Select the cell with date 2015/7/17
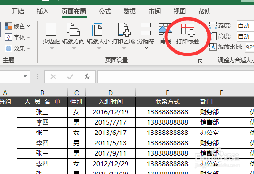The image size is (254, 174). tap(111, 122)
